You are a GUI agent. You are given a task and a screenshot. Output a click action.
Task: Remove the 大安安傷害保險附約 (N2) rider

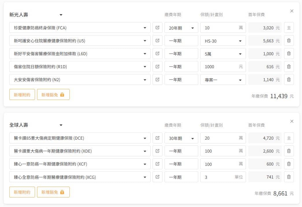point(289,79)
